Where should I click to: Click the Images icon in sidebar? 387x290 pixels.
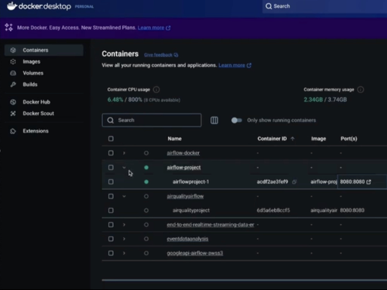(x=13, y=61)
